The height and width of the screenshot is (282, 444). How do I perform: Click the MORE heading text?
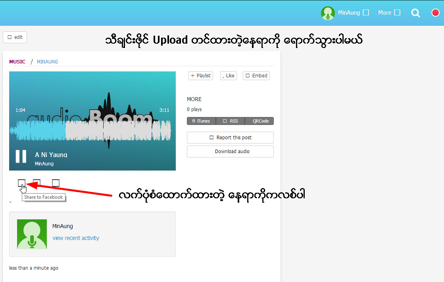click(x=194, y=100)
